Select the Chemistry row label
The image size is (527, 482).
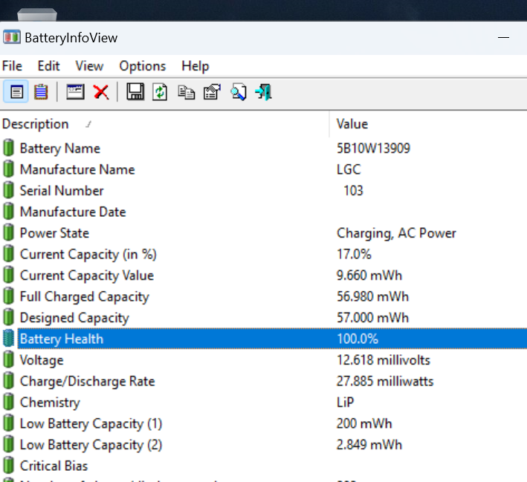point(50,403)
